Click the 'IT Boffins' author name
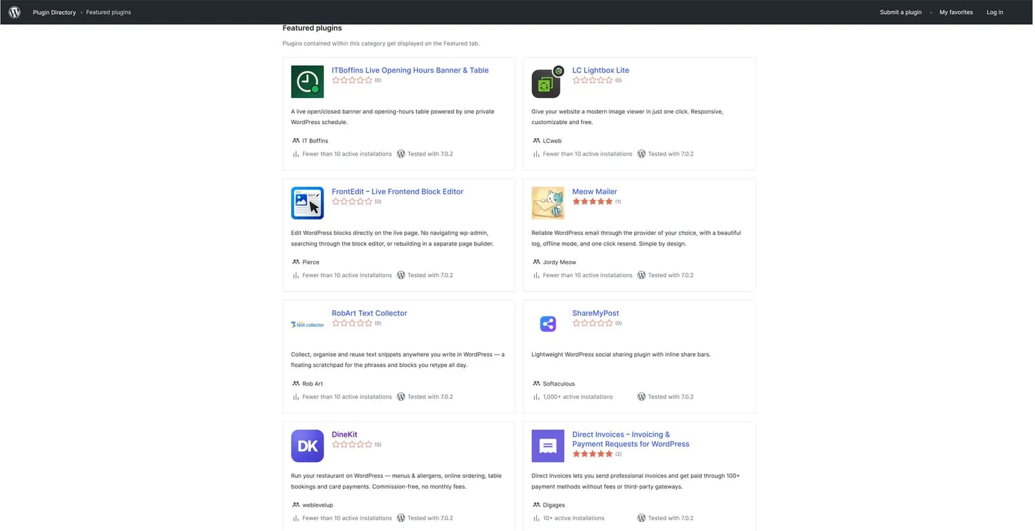The width and height of the screenshot is (1035, 531). [x=315, y=141]
